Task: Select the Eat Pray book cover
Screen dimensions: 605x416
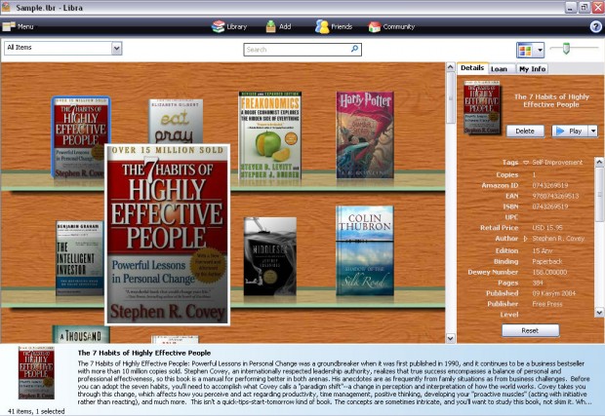Action: [x=176, y=122]
